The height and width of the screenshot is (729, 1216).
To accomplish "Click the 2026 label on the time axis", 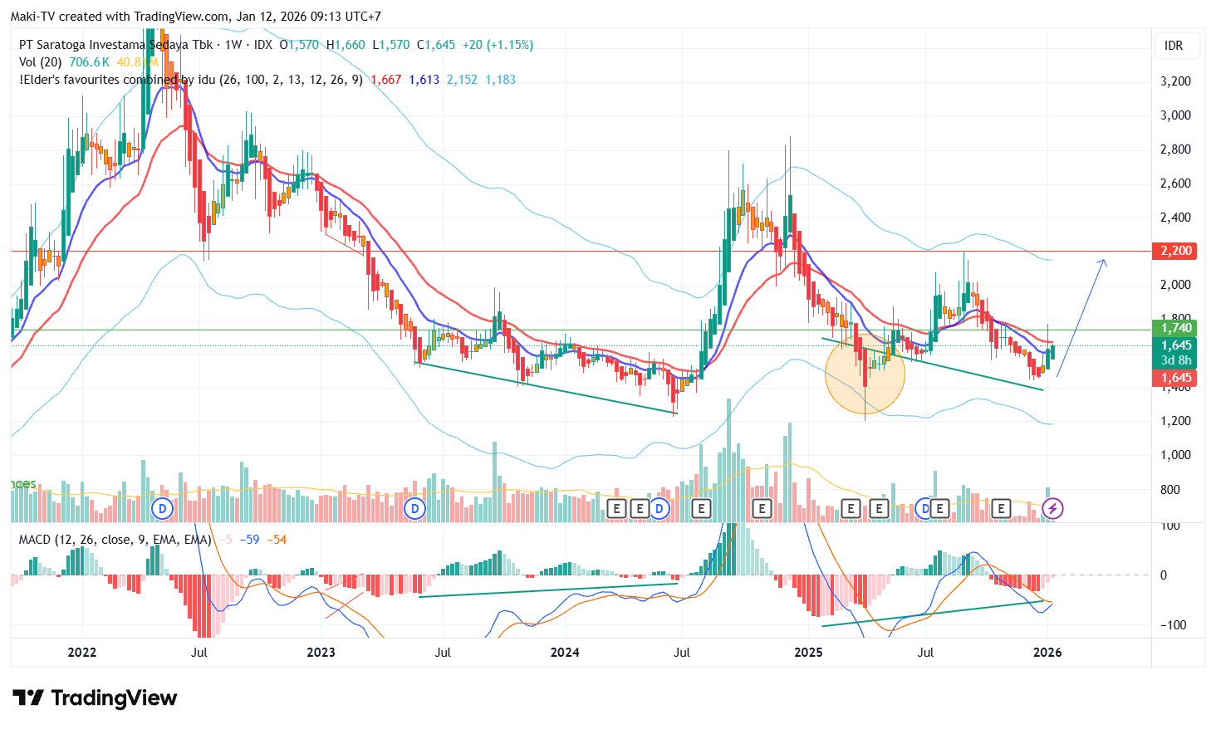I will pos(1047,653).
